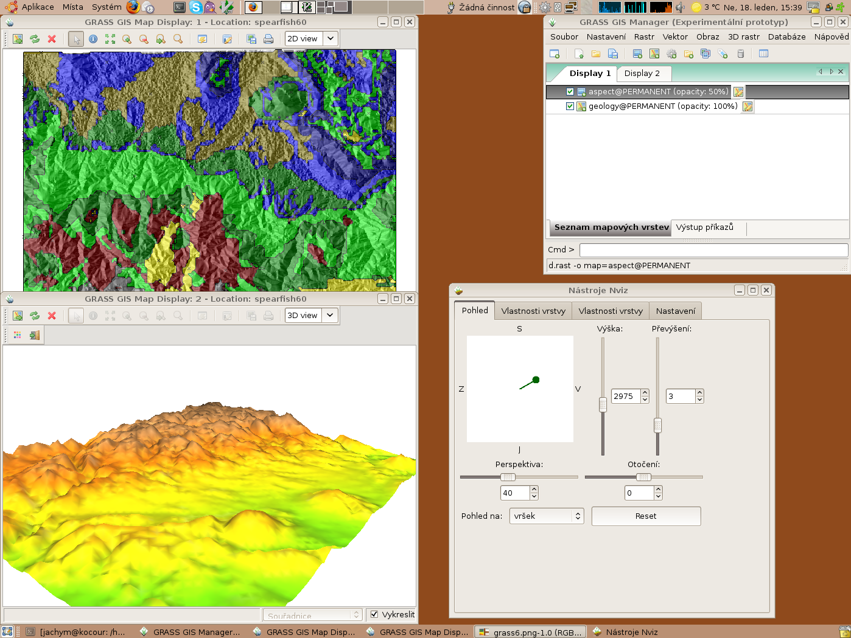Start a new display in GIS Manager toolbar
Viewport: 851px width, 638px height.
555,54
